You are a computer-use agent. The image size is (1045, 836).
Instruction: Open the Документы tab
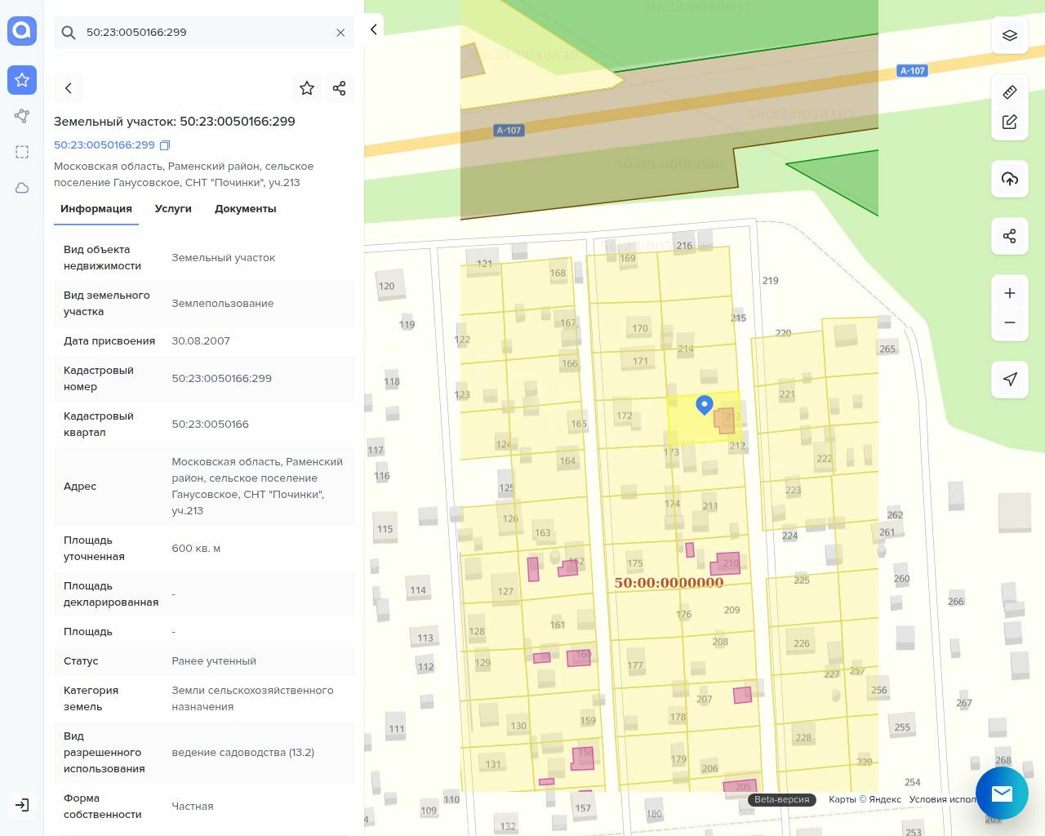point(245,209)
